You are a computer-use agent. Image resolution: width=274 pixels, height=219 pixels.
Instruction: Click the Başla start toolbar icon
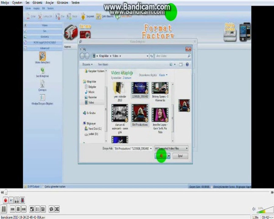(x=72, y=16)
